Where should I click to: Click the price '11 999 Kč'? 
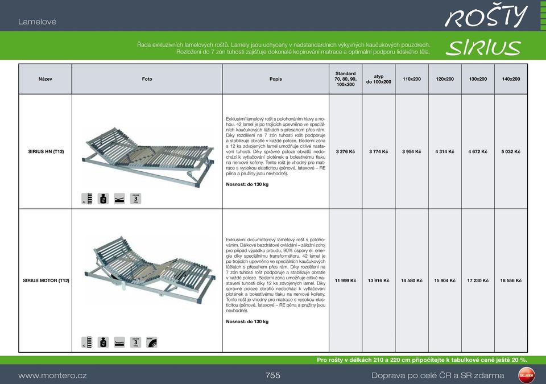click(x=345, y=280)
